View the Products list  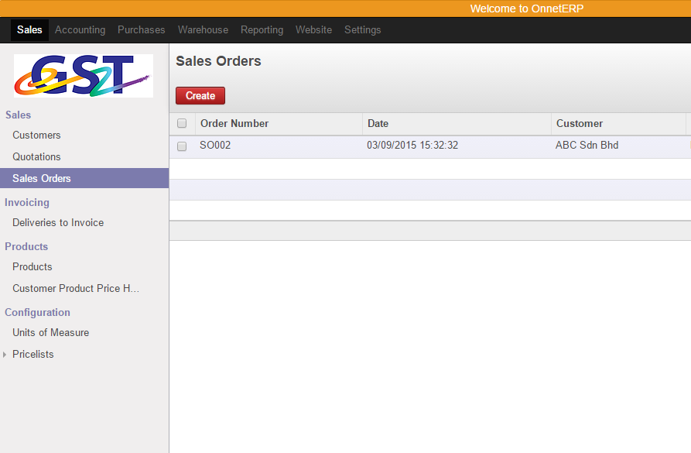pyautogui.click(x=32, y=266)
